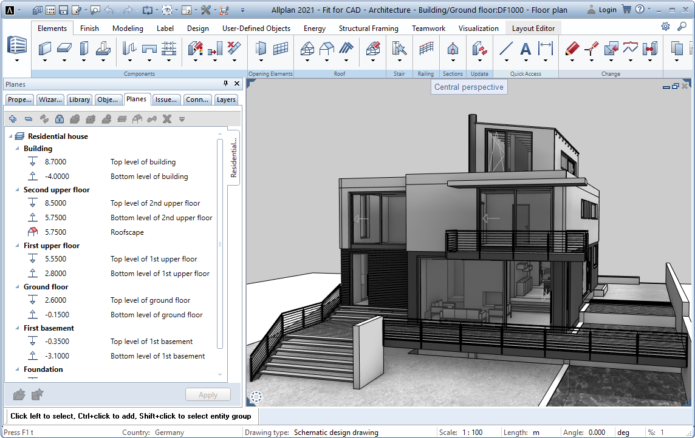
Task: Open the Door tool in Opening Elements
Action: [261, 47]
